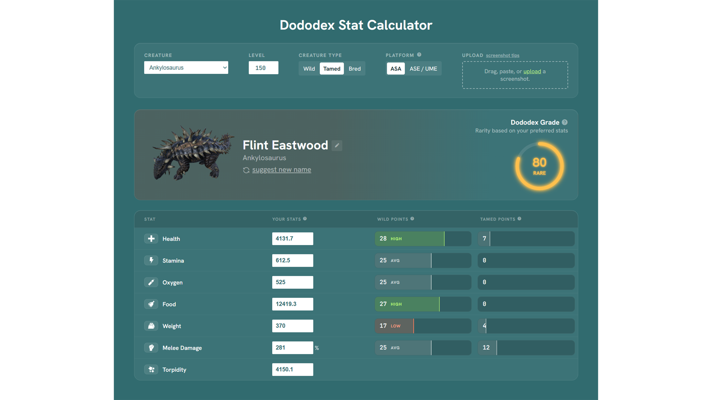Click the Torpidity icon
The image size is (712, 400).
(151, 369)
